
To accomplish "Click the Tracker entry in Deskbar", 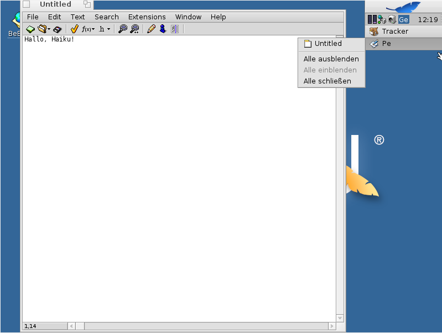I will coord(394,32).
